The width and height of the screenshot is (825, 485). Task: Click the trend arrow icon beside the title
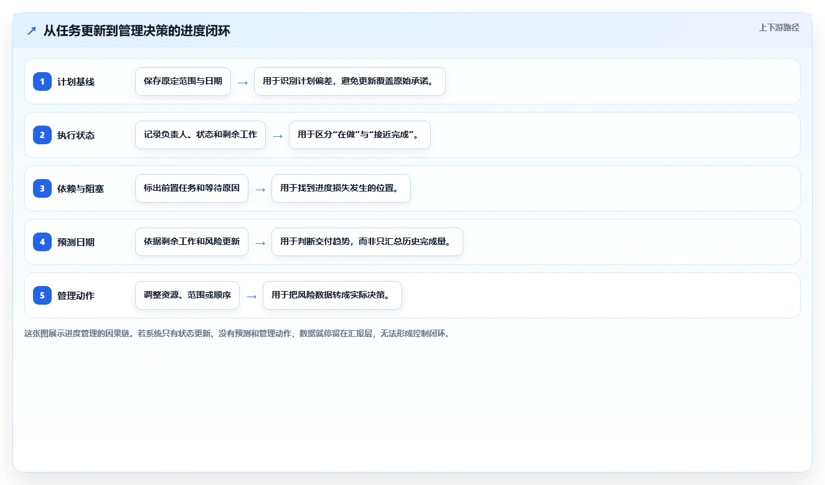click(x=32, y=30)
